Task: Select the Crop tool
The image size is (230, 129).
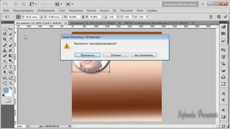Action: coord(5,39)
